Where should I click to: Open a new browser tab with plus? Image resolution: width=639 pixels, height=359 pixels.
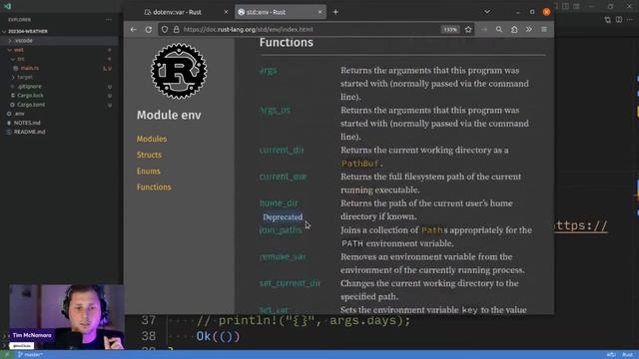coord(335,12)
